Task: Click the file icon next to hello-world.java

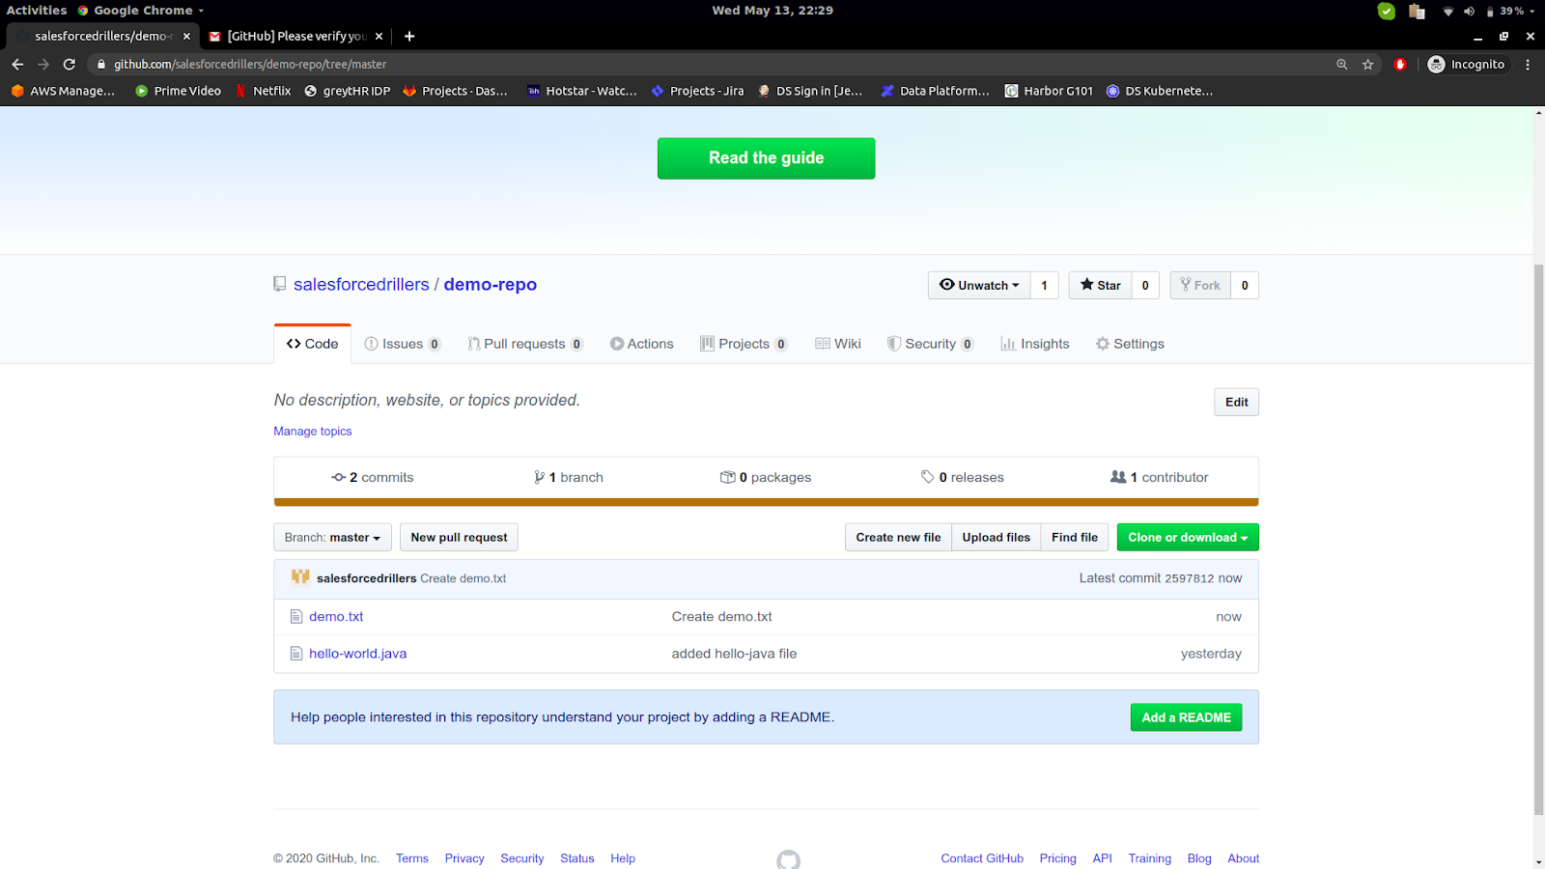Action: (296, 654)
